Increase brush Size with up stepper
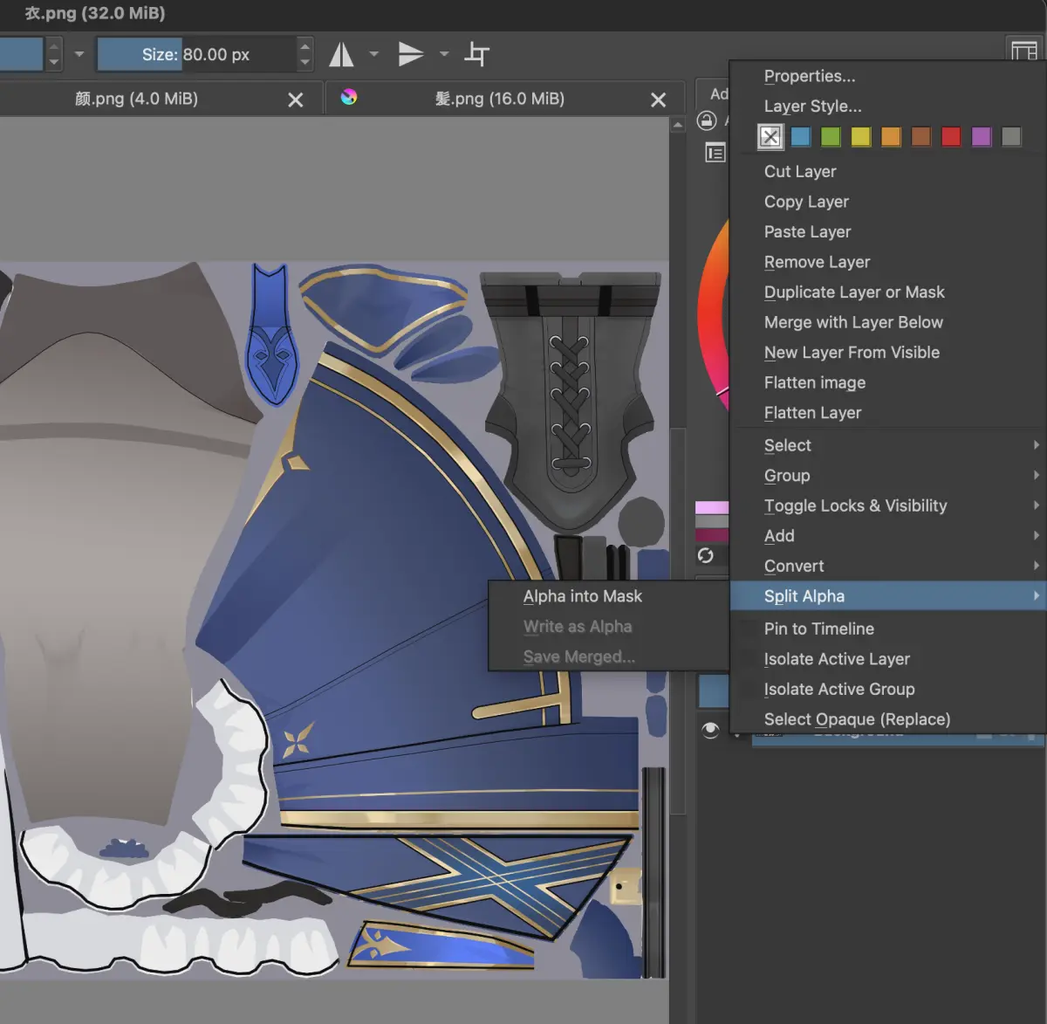This screenshot has width=1047, height=1024. 305,45
